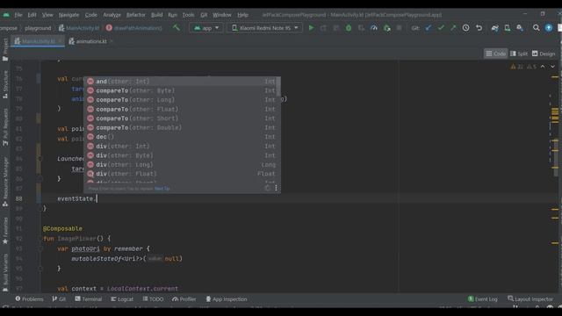
Task: Click the drawPathAnimation() breadcrumb
Action: coord(133,28)
